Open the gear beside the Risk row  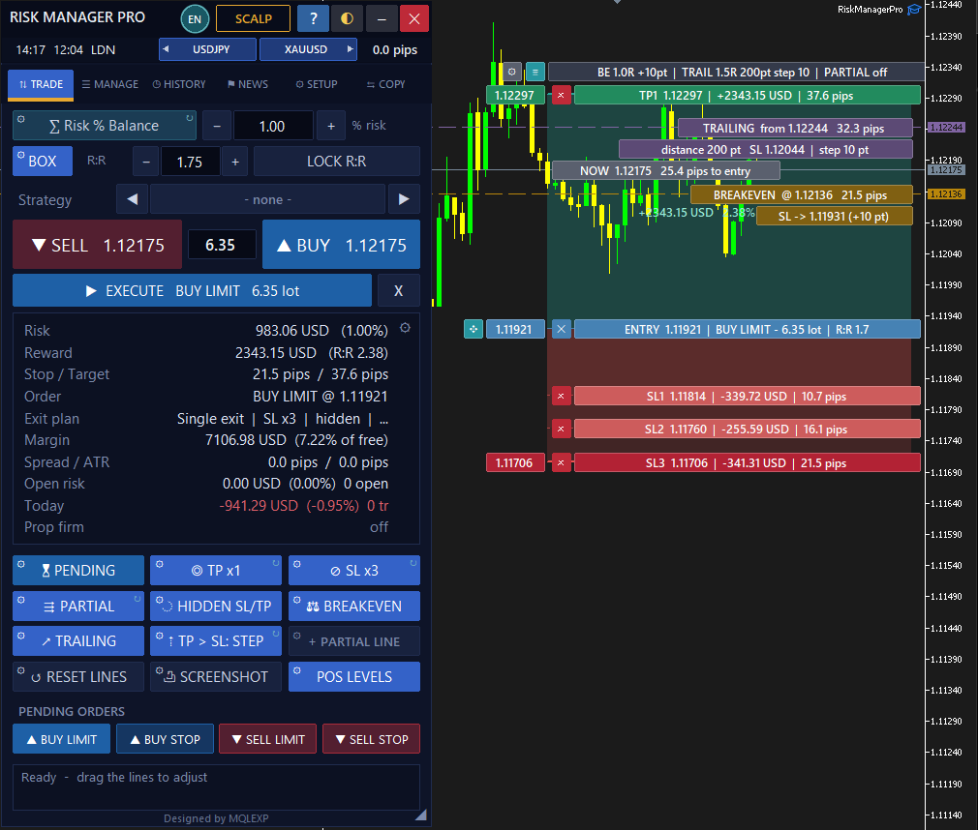[x=406, y=328]
